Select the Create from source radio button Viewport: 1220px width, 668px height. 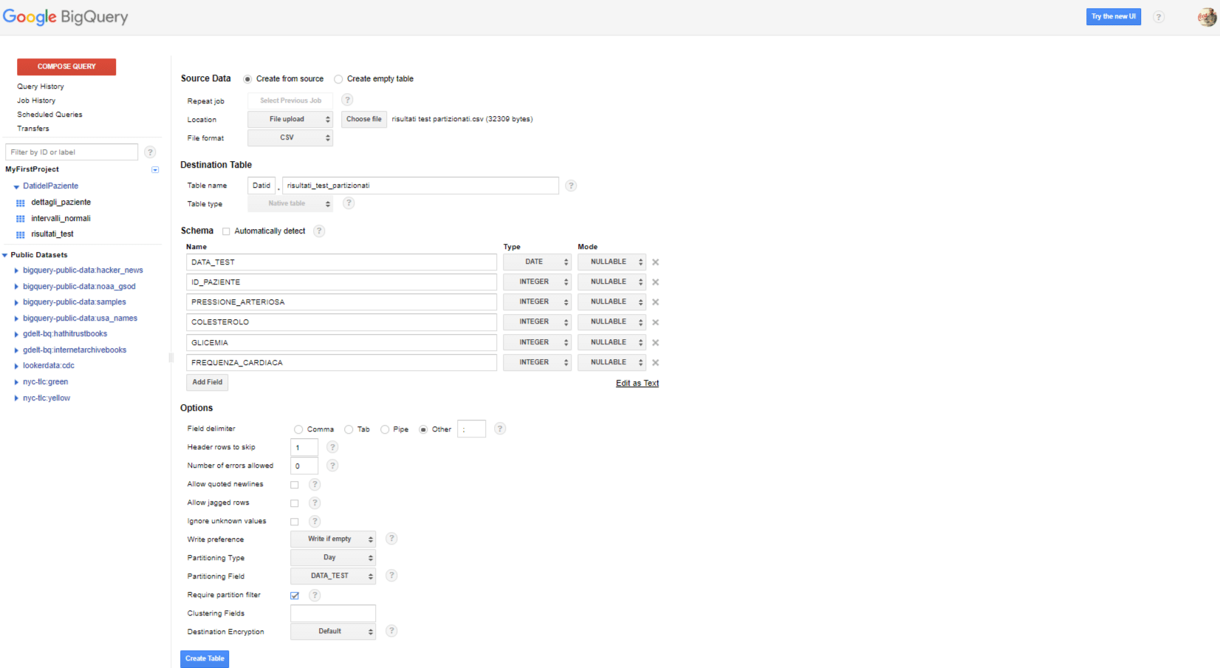tap(247, 79)
